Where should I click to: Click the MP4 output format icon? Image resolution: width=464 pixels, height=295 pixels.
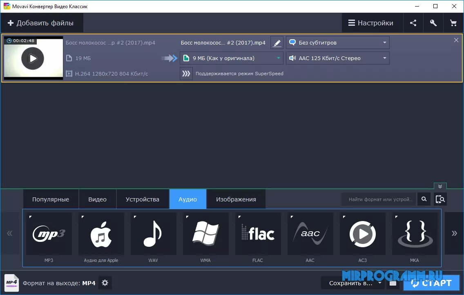pyautogui.click(x=11, y=283)
